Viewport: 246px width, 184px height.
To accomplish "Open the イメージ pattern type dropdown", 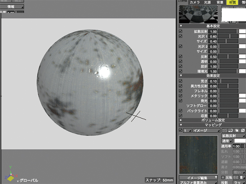I will [207, 130].
